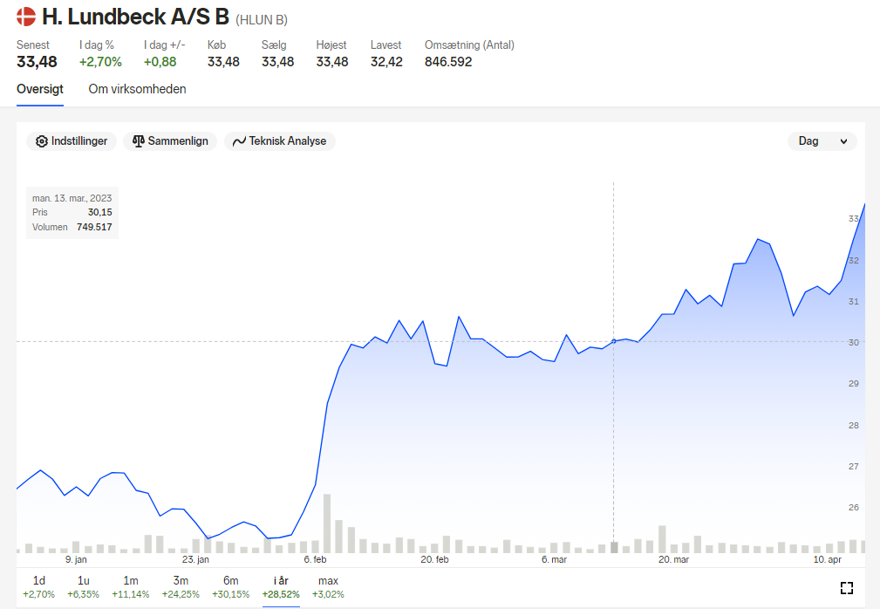
Task: Select the 6m time range
Action: [x=230, y=587]
